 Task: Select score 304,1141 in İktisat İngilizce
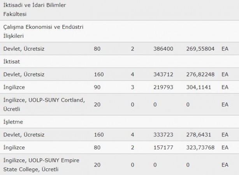199,87
